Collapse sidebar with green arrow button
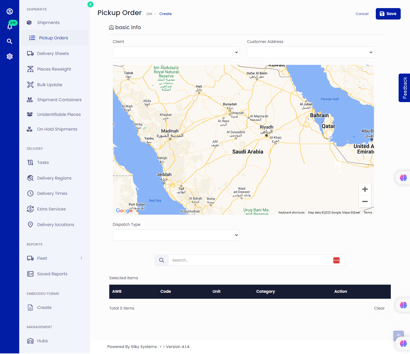This screenshot has width=410, height=354. (x=90, y=5)
